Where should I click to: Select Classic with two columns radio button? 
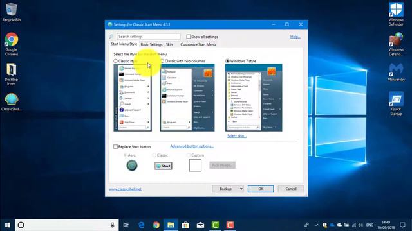pos(162,61)
